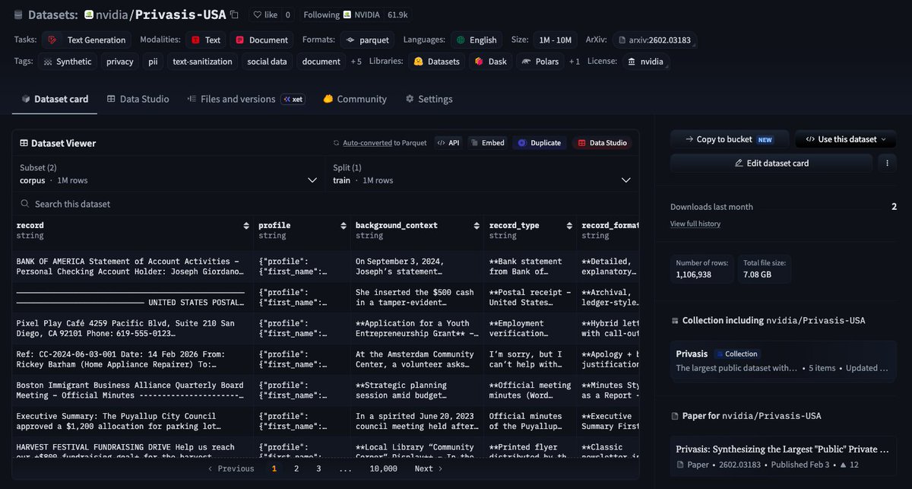Sort the record column

246,226
